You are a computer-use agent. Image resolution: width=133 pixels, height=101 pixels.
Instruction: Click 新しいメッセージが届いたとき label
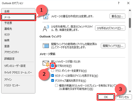click(x=66, y=61)
